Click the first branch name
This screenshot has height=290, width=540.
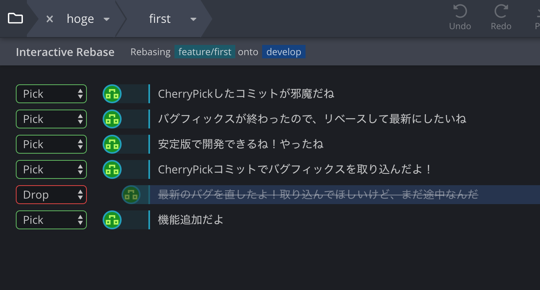tap(160, 19)
